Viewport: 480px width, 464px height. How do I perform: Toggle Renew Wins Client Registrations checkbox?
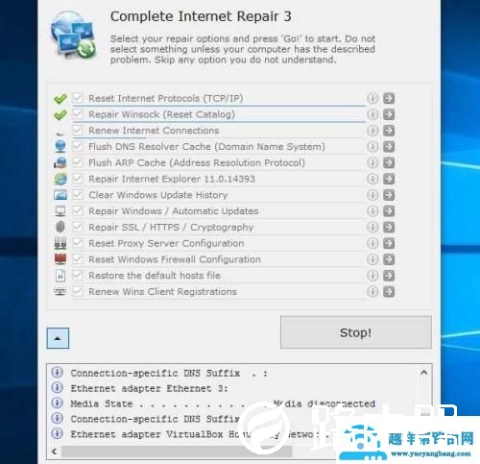coord(78,291)
